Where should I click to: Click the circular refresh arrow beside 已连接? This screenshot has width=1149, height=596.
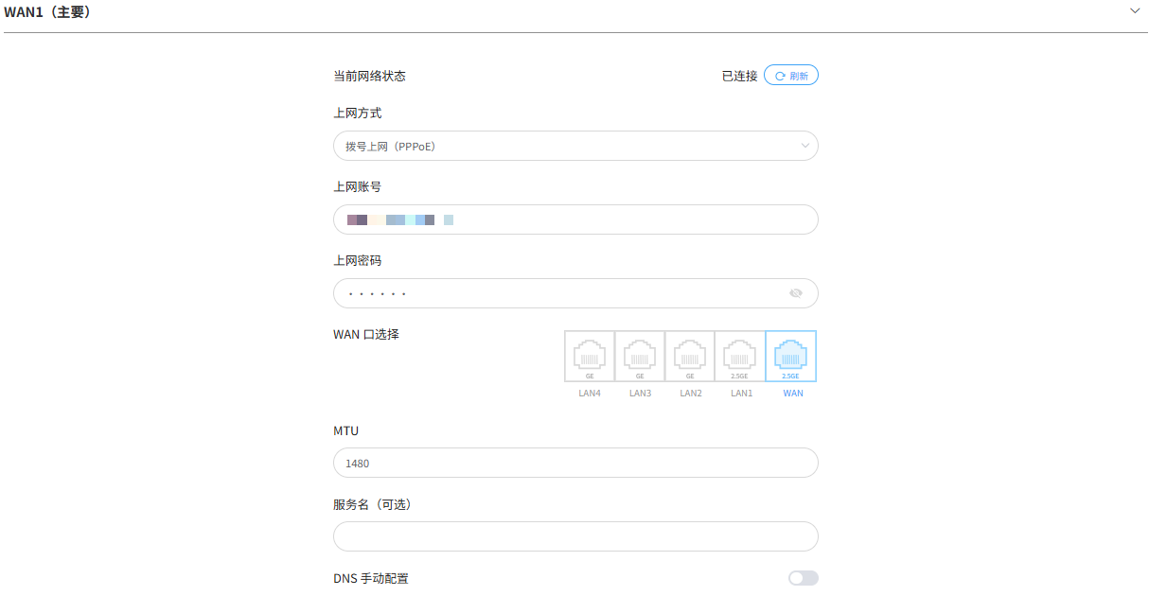point(778,75)
